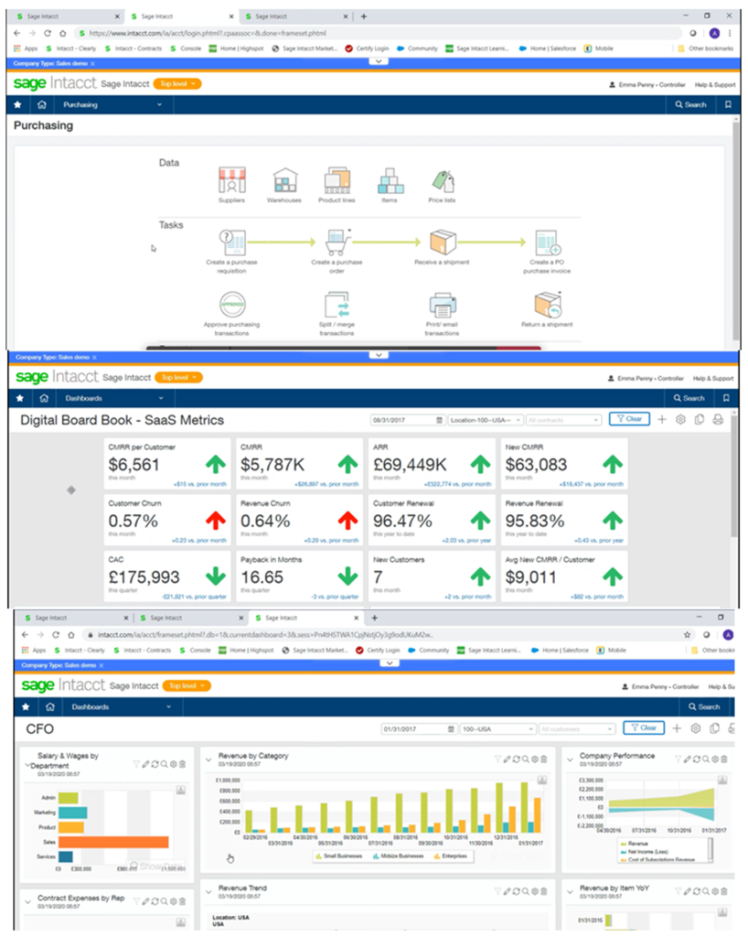748x937 pixels.
Task: Switch to the first Sage Intacct browser tab
Action: pos(67,16)
